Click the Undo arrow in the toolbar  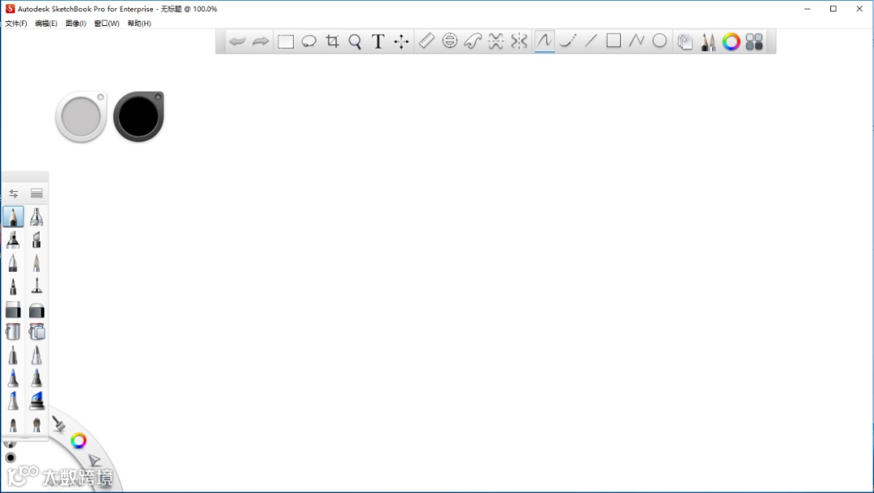237,41
